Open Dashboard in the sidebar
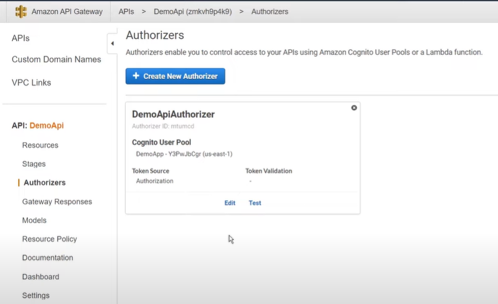The image size is (498, 304). point(41,277)
